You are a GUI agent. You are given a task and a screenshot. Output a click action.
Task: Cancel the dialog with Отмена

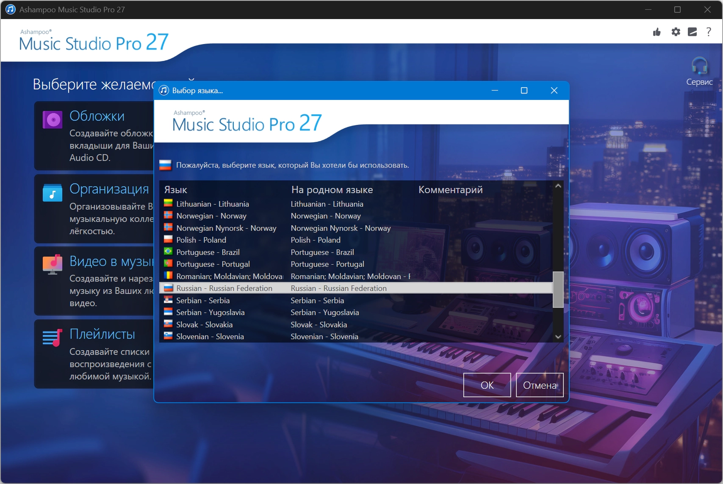540,385
